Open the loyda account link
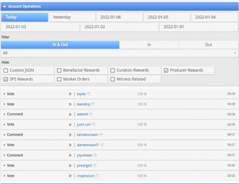The height and width of the screenshot is (184, 239). (x=81, y=94)
